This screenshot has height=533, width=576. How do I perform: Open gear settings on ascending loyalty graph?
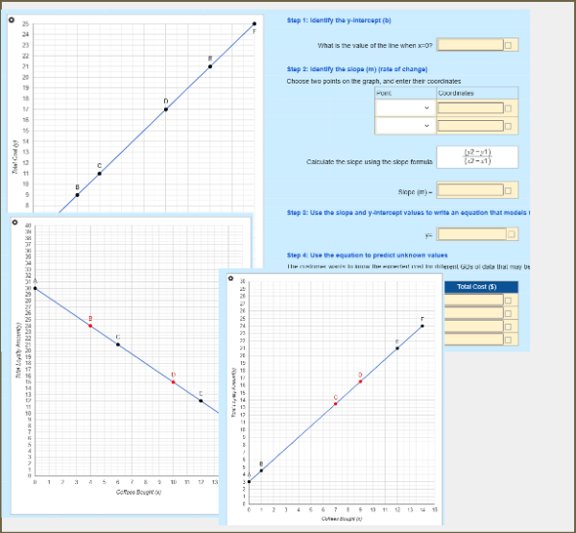[230, 279]
